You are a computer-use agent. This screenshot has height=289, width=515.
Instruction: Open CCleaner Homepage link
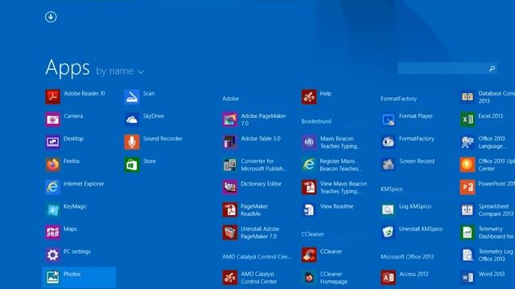point(325,278)
